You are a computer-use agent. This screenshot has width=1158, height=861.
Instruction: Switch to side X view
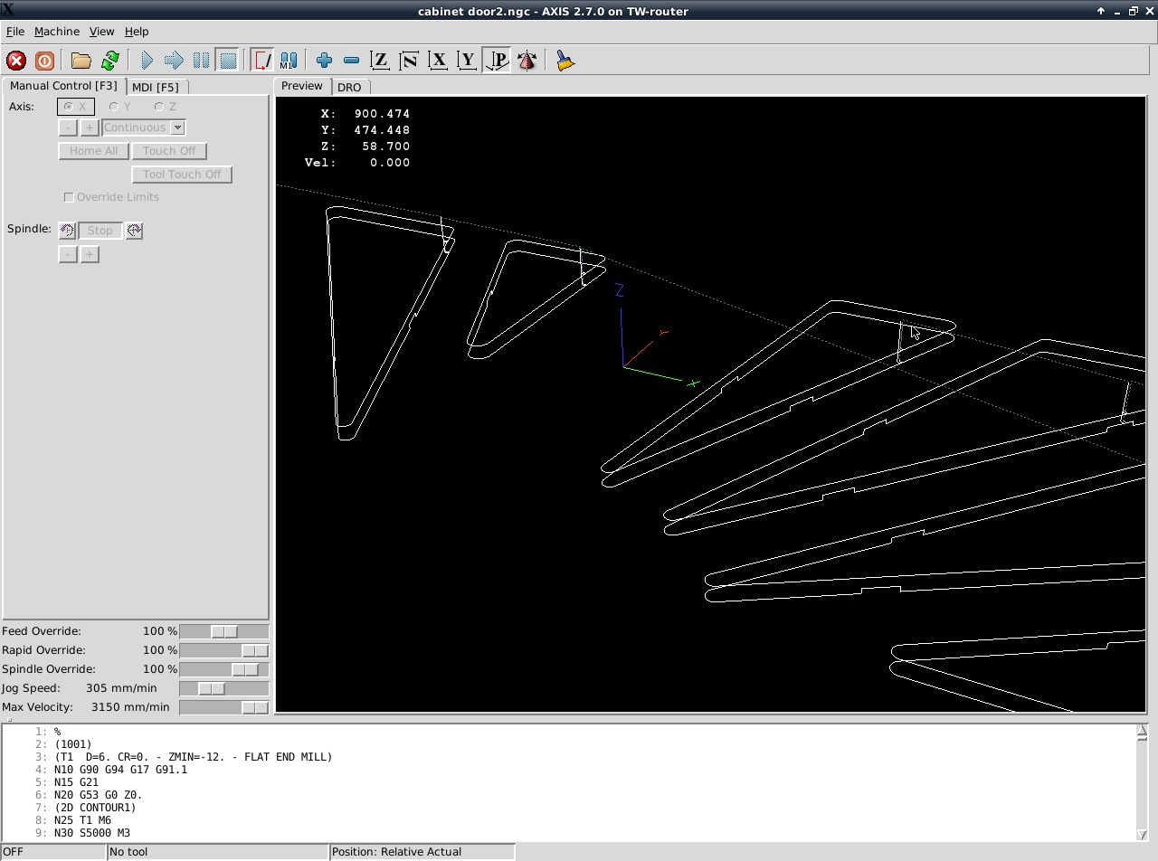[439, 61]
